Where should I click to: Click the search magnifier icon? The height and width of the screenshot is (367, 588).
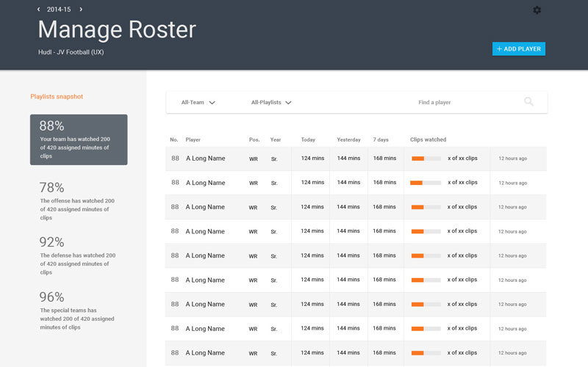click(x=528, y=102)
